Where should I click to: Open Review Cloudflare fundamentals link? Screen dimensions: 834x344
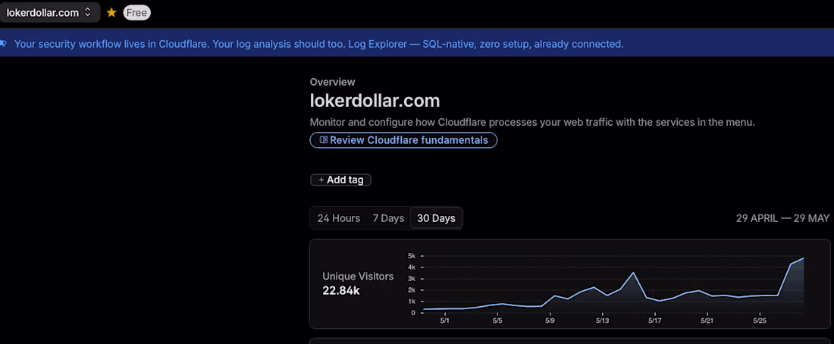(403, 140)
